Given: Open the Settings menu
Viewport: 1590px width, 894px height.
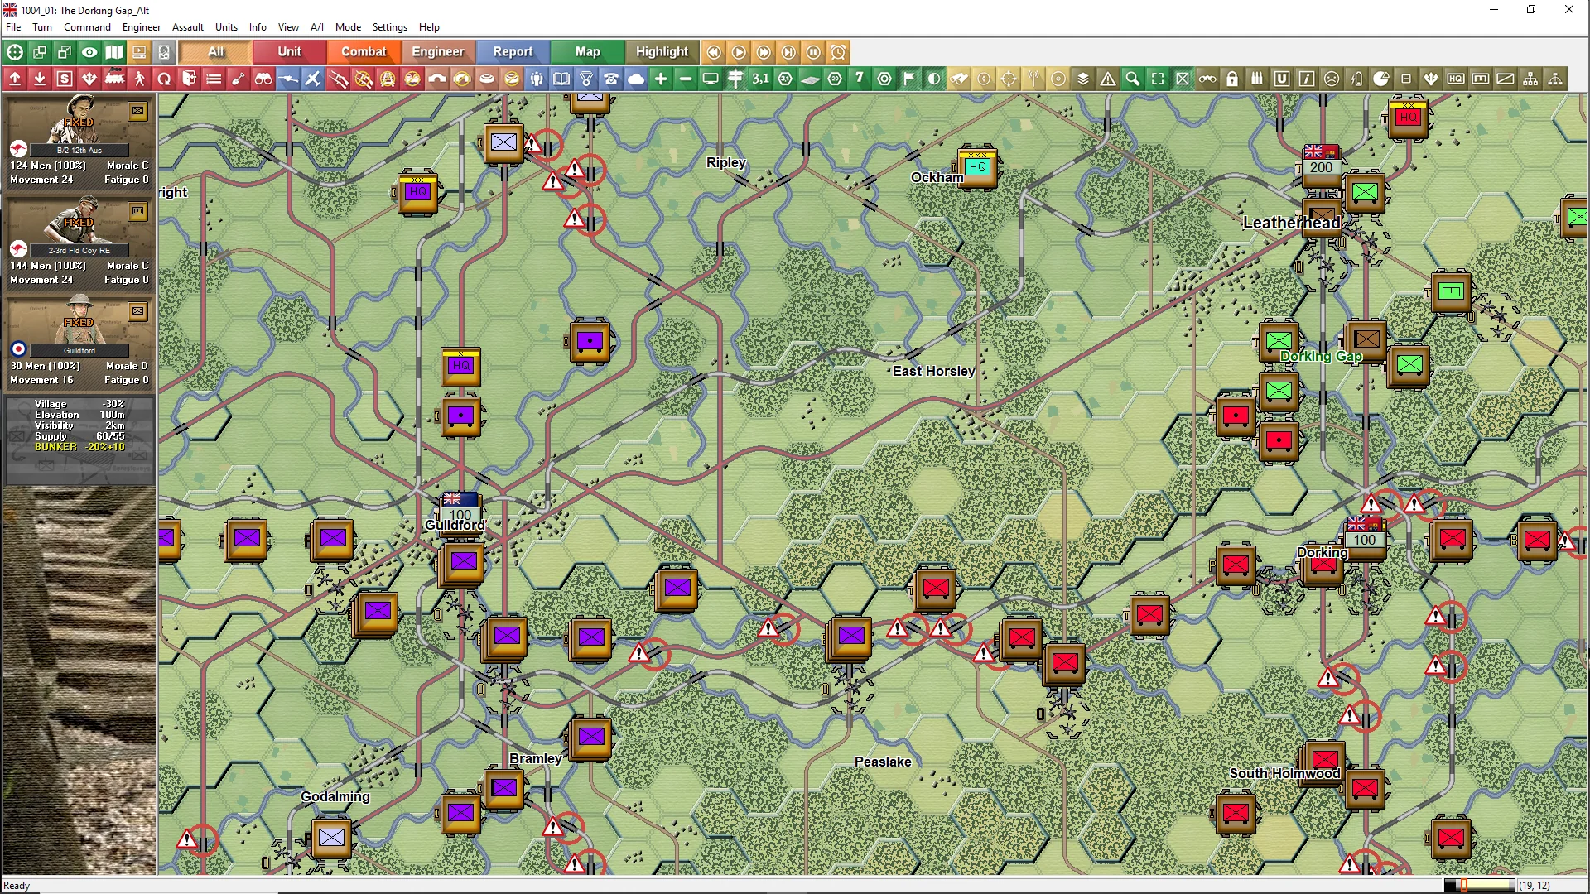Looking at the screenshot, I should click(389, 26).
